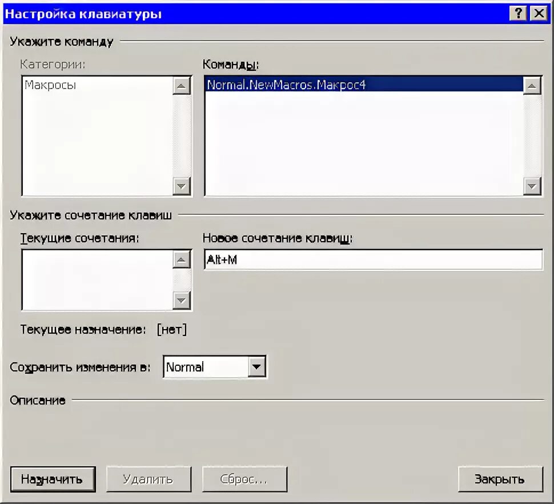
Task: Click the Закрыть button
Action: (x=500, y=479)
